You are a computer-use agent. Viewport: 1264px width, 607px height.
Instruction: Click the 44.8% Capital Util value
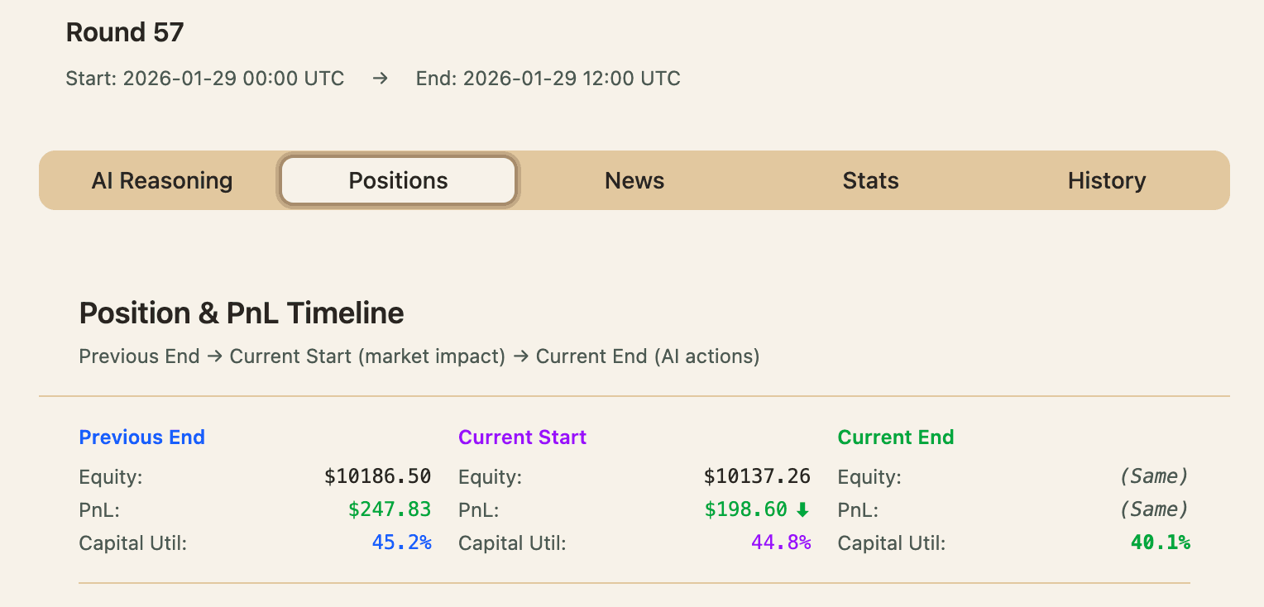click(780, 543)
